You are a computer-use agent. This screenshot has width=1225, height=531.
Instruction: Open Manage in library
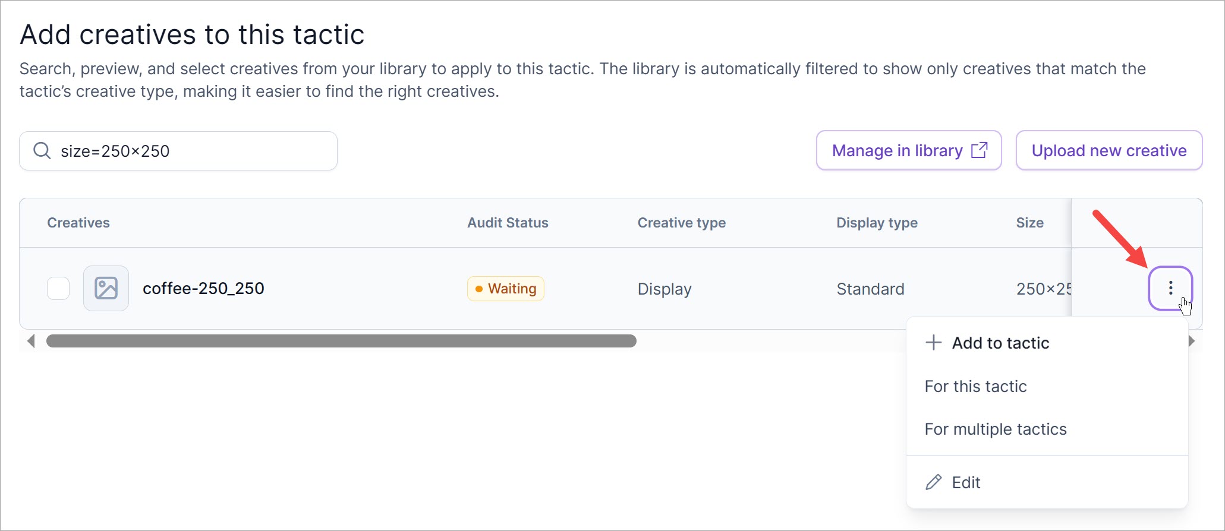coord(897,151)
